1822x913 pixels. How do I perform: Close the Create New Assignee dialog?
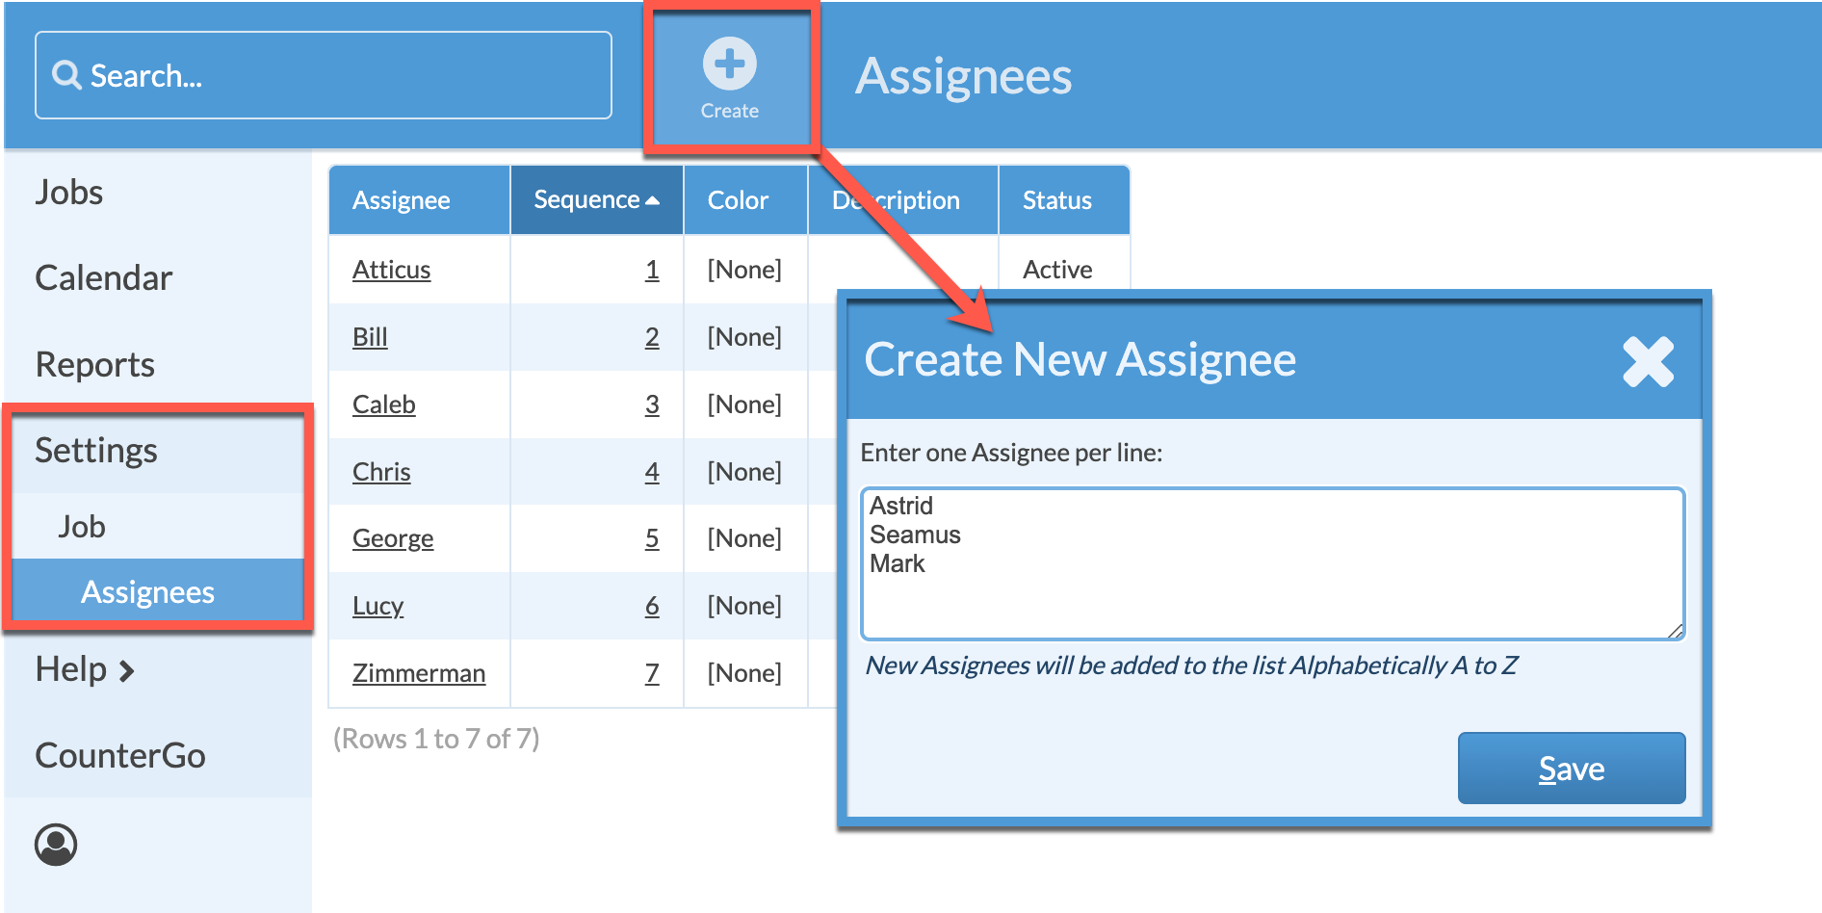[x=1648, y=360]
